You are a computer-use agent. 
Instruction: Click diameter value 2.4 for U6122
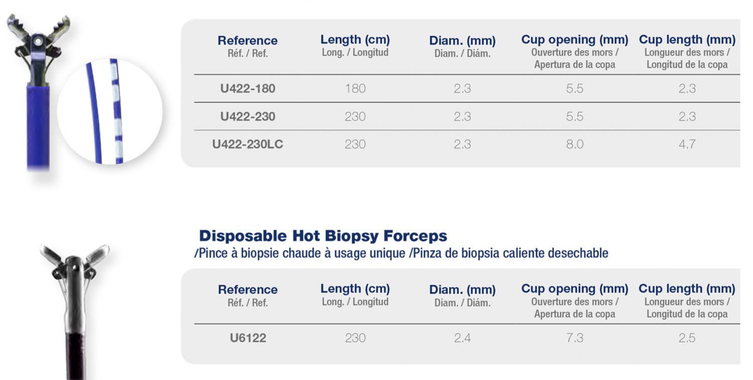pos(462,338)
